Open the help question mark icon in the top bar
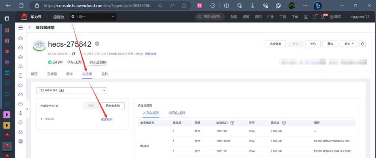 tap(323, 17)
